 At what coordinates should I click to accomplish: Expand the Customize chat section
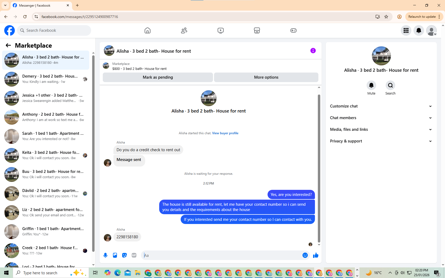pos(381,106)
